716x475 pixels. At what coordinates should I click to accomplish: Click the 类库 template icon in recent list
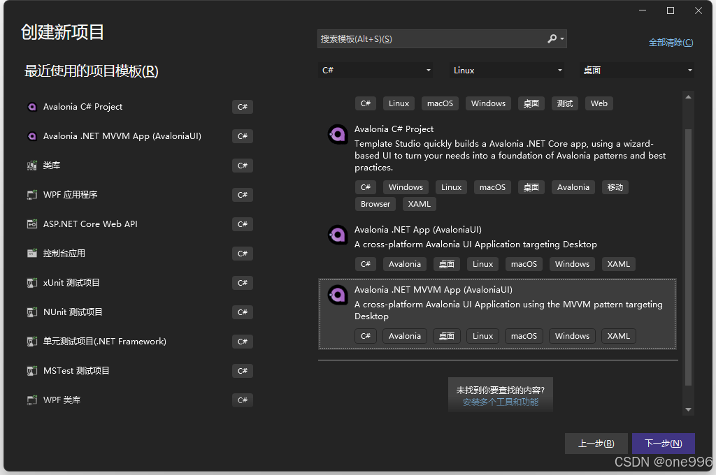click(32, 165)
